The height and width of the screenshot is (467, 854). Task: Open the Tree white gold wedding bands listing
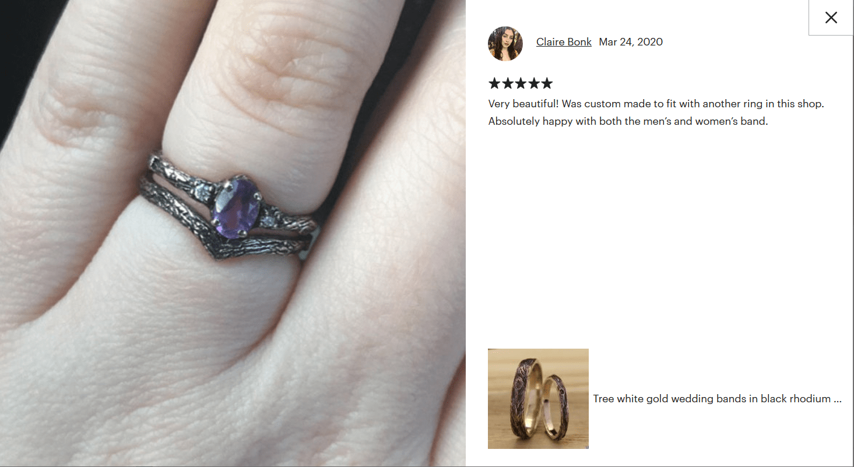coord(718,399)
